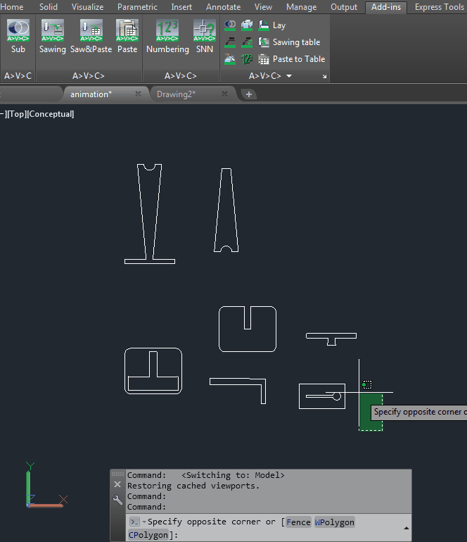Expand the A>V>C> panel dropdown arrow
The image size is (467, 542).
coord(289,76)
